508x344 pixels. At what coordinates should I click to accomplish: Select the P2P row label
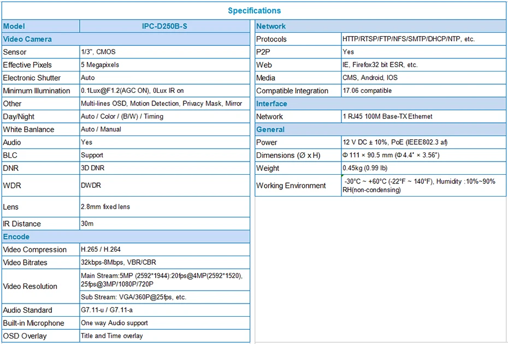coord(263,52)
